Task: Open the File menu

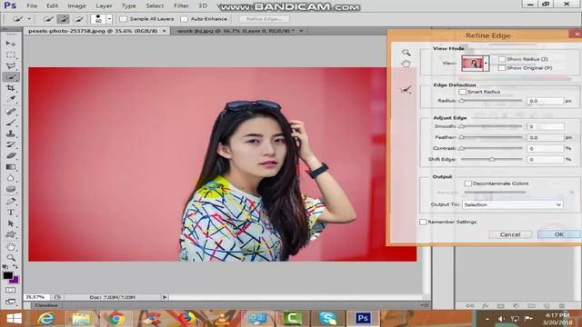Action: pyautogui.click(x=32, y=6)
